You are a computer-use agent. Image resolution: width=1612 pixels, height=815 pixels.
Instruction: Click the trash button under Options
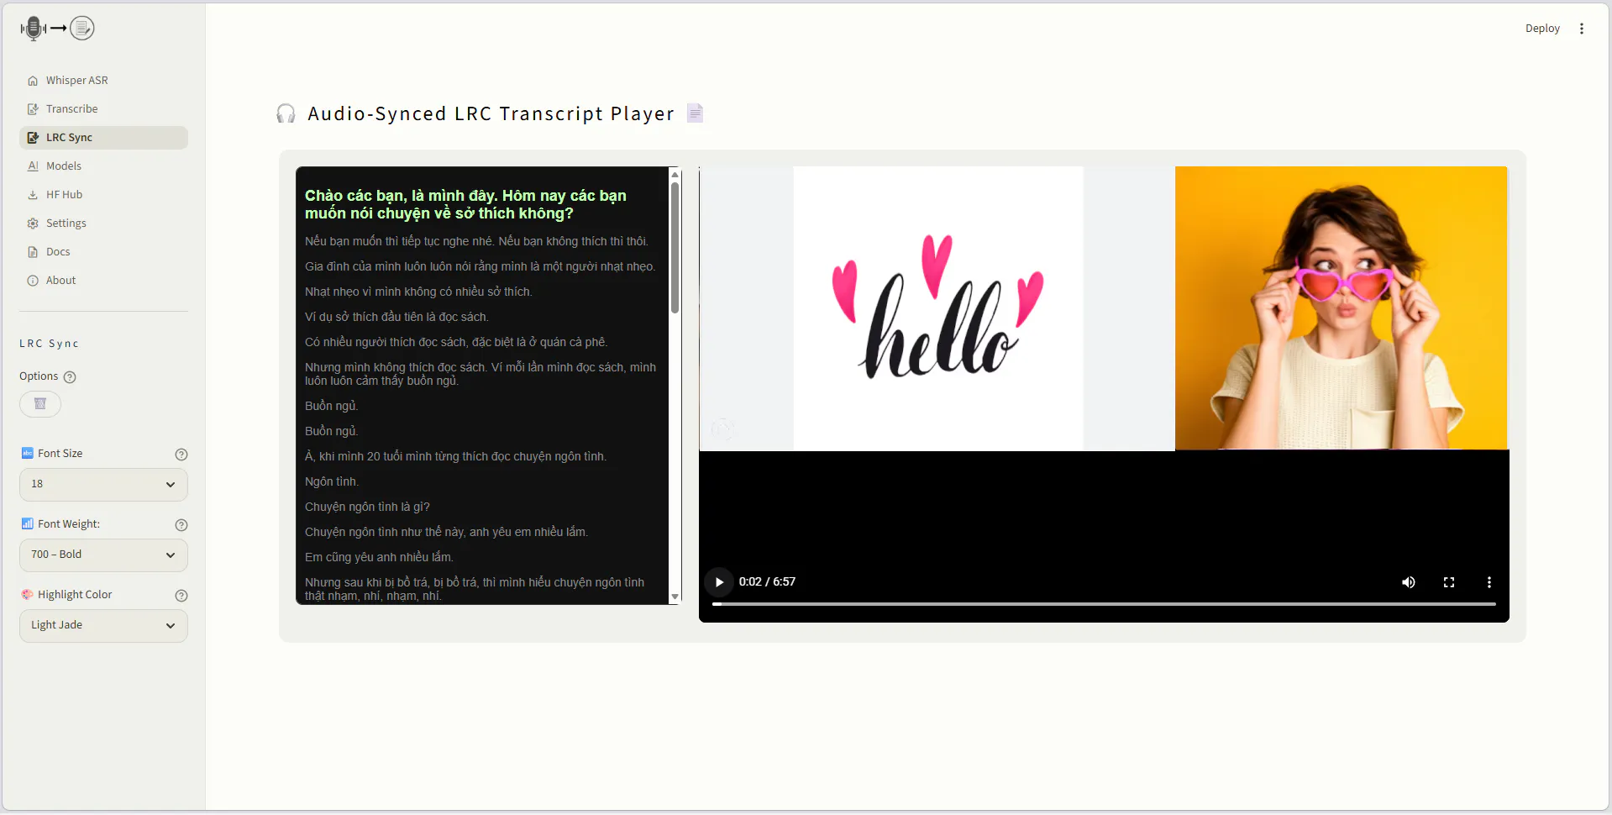[40, 404]
